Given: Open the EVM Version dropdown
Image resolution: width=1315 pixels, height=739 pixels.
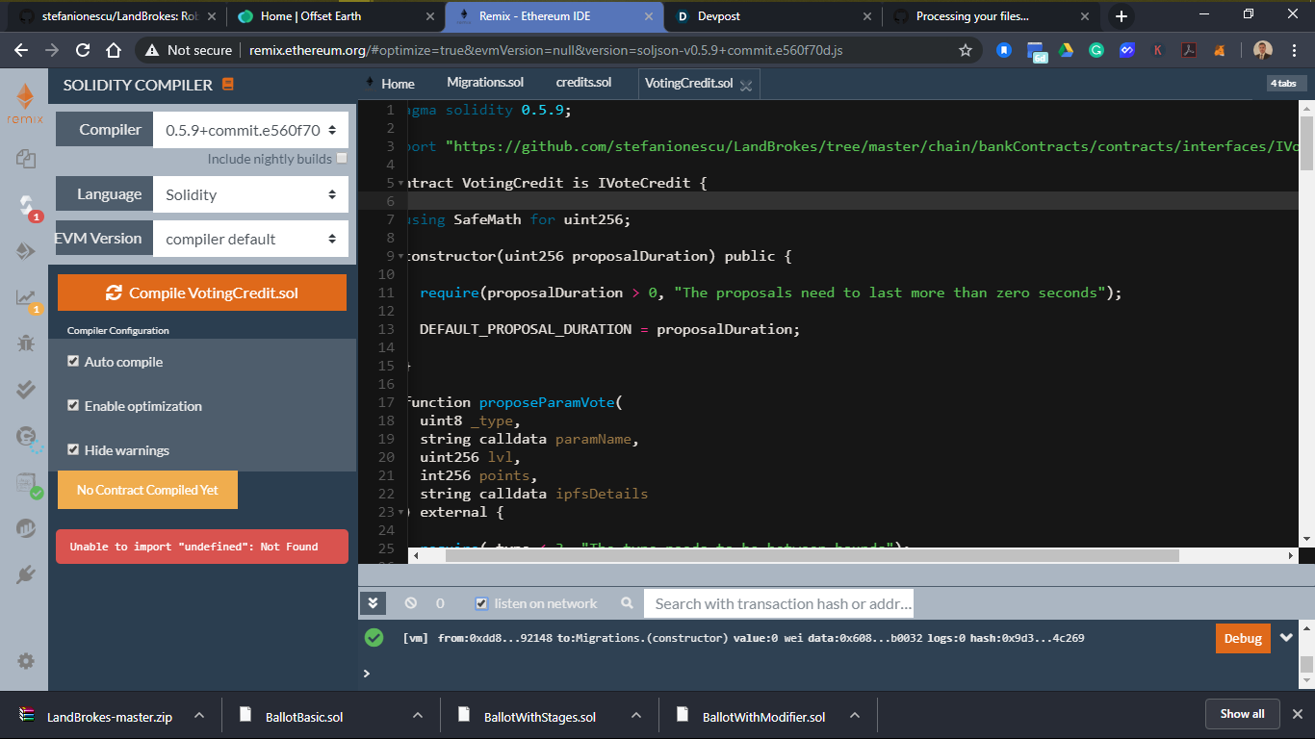Looking at the screenshot, I should tap(250, 239).
